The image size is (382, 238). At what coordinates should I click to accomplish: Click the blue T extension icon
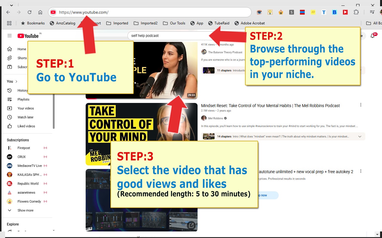click(324, 12)
